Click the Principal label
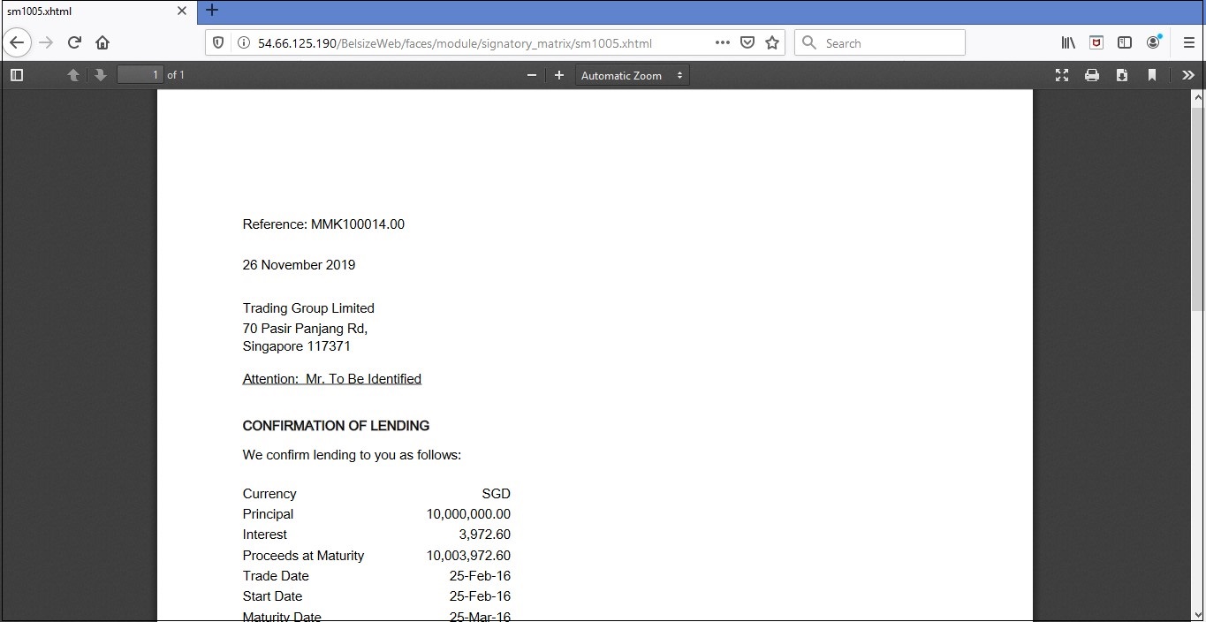The height and width of the screenshot is (622, 1206). (268, 514)
